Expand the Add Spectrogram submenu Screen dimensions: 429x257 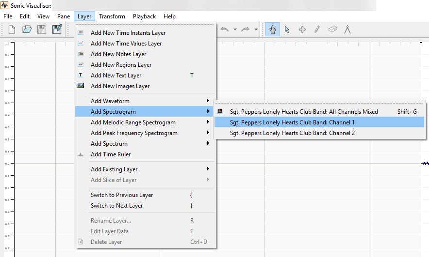145,112
